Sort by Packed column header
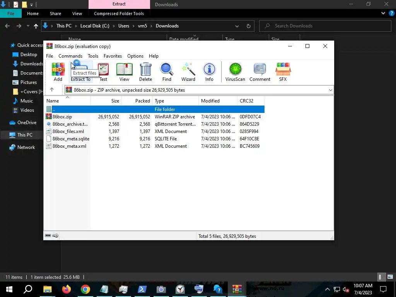The height and width of the screenshot is (297, 396). point(137,101)
